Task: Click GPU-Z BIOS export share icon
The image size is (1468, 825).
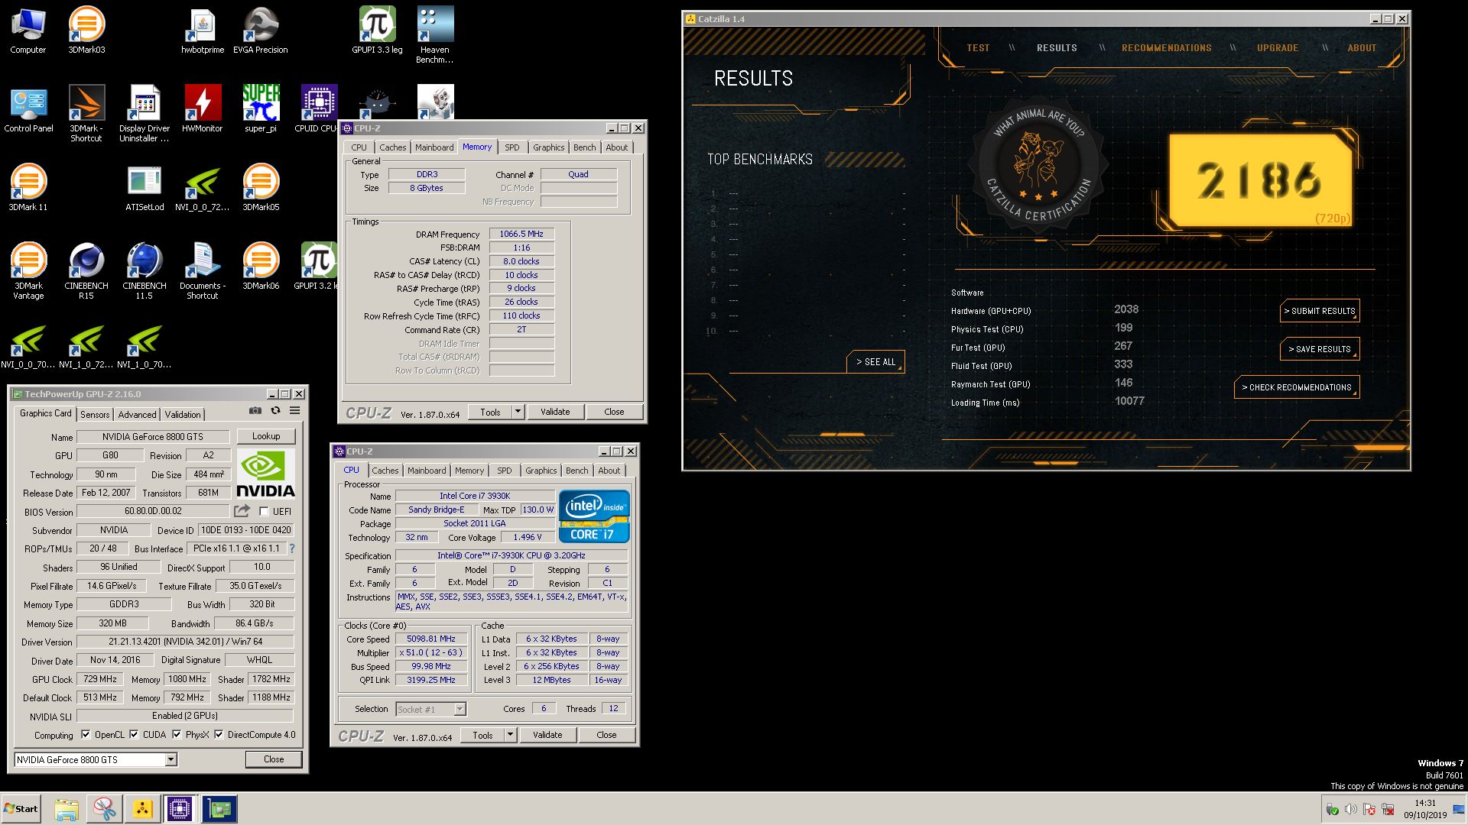Action: pos(242,510)
